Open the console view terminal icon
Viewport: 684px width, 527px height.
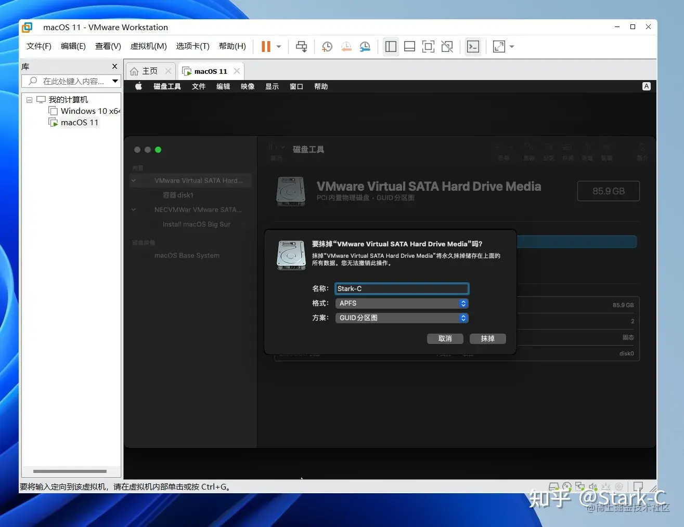(473, 47)
